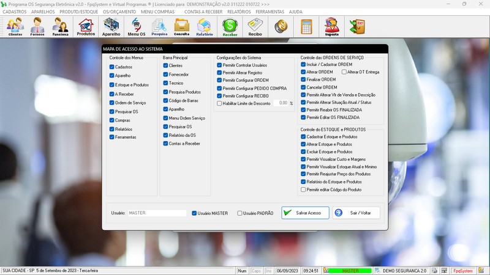Check the Alterar DT Entrega checkbox
The width and height of the screenshot is (490, 275).
pos(344,71)
